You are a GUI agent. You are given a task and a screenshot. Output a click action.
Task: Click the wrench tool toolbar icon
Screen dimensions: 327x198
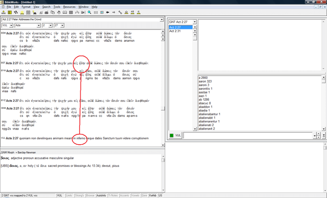pyautogui.click(x=120, y=13)
